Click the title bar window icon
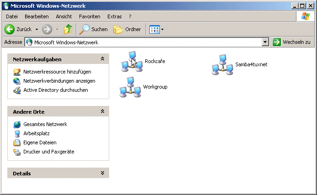The width and height of the screenshot is (317, 195). 6,6
